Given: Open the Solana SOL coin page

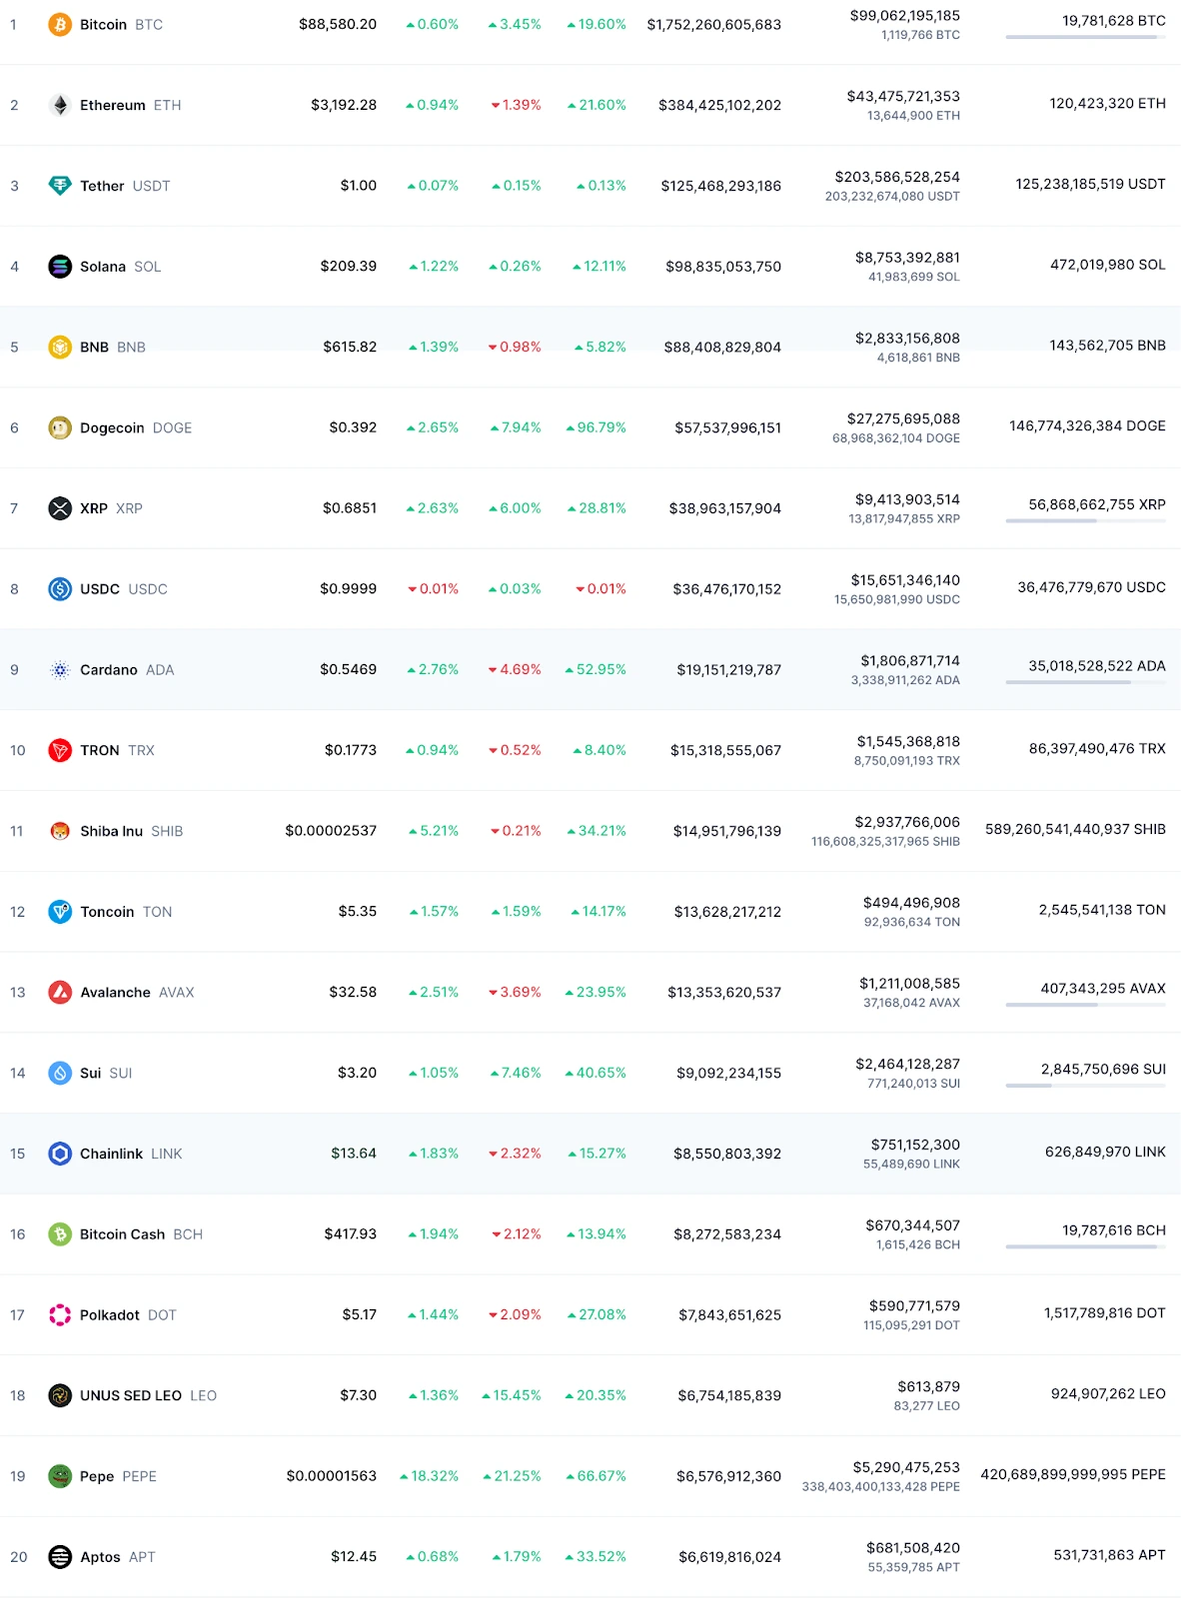Looking at the screenshot, I should (x=120, y=267).
